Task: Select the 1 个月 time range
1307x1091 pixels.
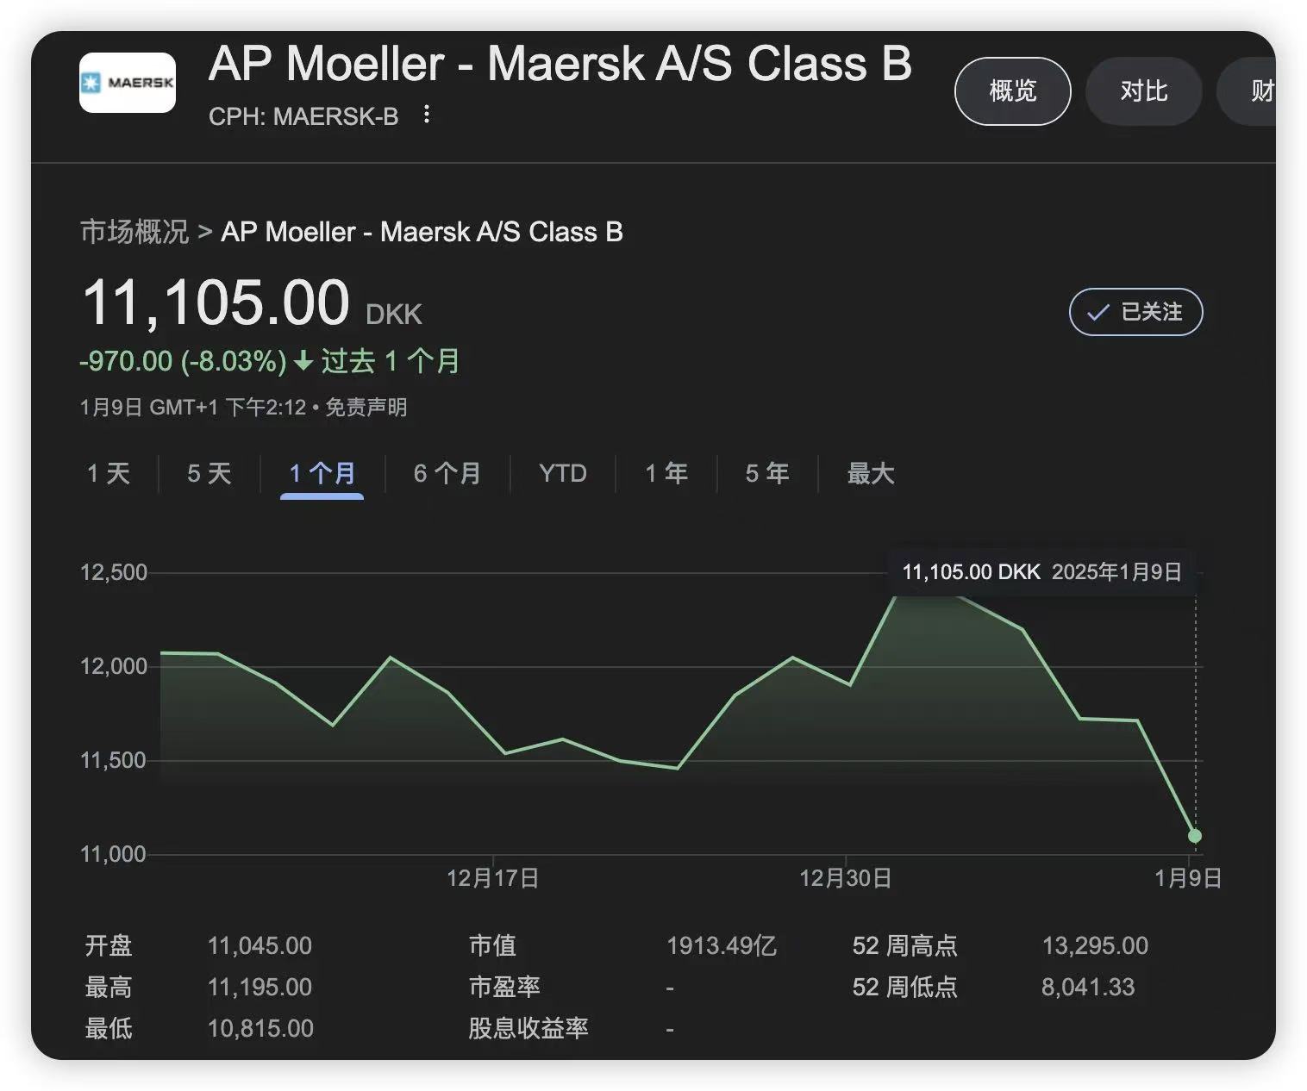Action: click(x=322, y=473)
